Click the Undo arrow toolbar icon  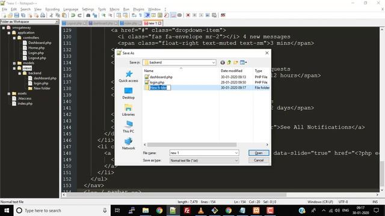(x=73, y=15)
